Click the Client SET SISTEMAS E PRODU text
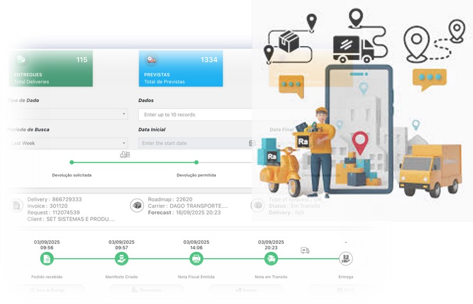The image size is (473, 304). pyautogui.click(x=80, y=220)
